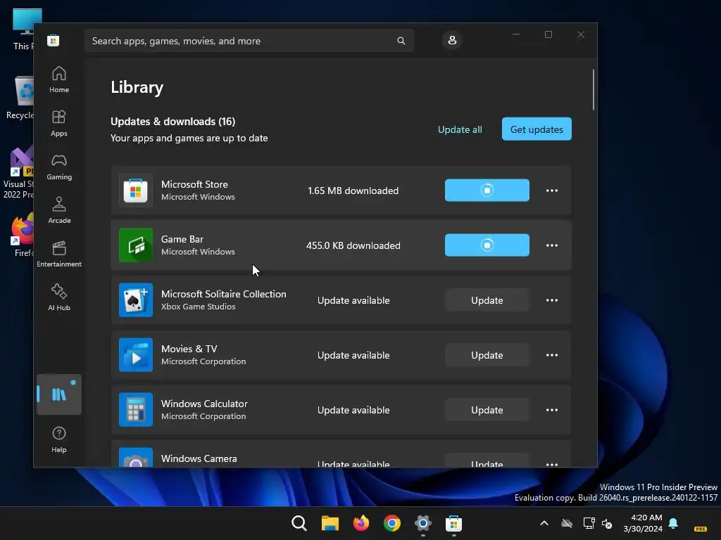The width and height of the screenshot is (721, 540).
Task: Launch Google Chrome from taskbar
Action: (391, 523)
